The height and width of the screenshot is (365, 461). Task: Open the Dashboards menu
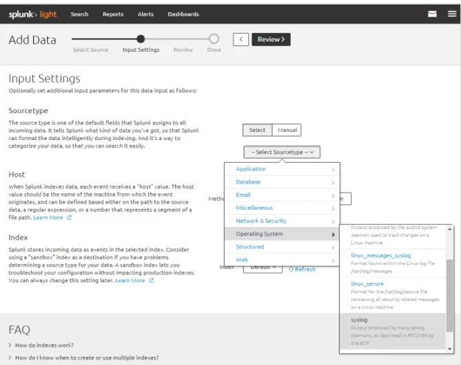(183, 14)
